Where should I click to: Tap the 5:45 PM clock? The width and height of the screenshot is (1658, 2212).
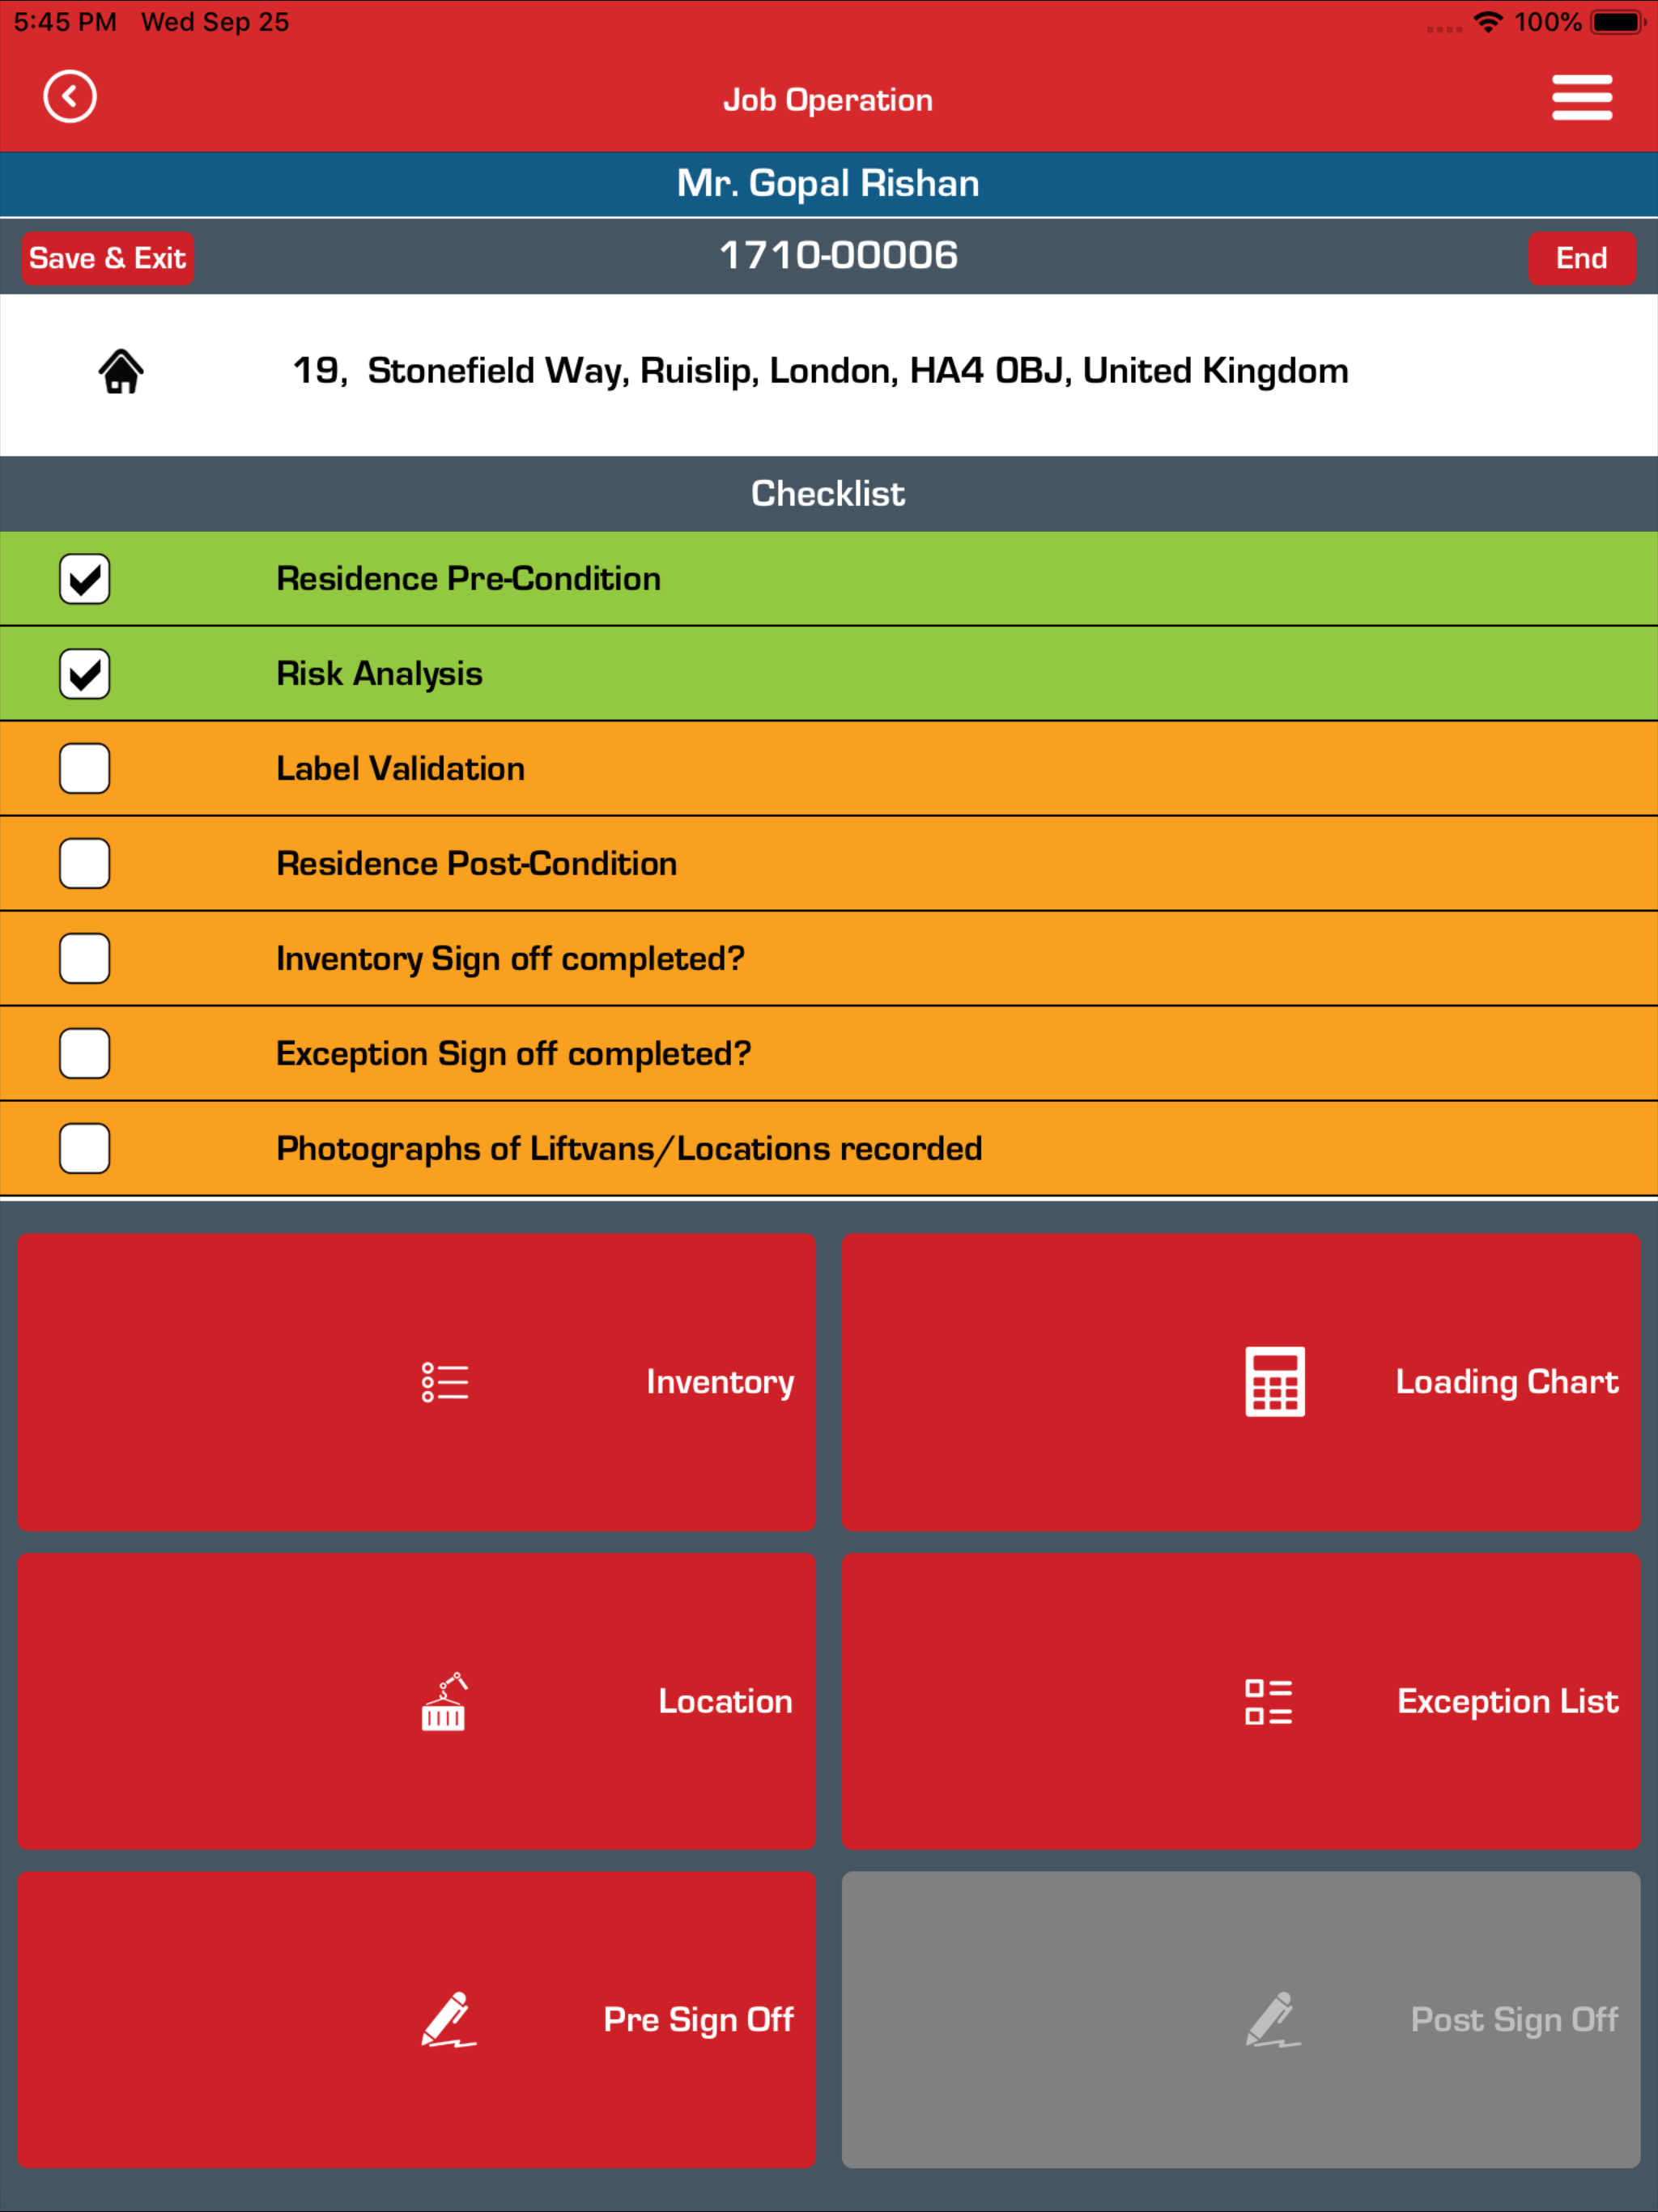[65, 22]
